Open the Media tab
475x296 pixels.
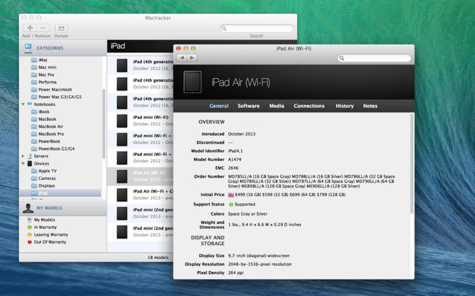pyautogui.click(x=277, y=106)
